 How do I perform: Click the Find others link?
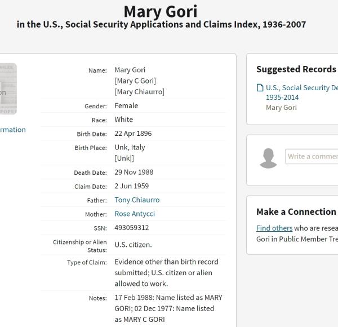click(274, 228)
